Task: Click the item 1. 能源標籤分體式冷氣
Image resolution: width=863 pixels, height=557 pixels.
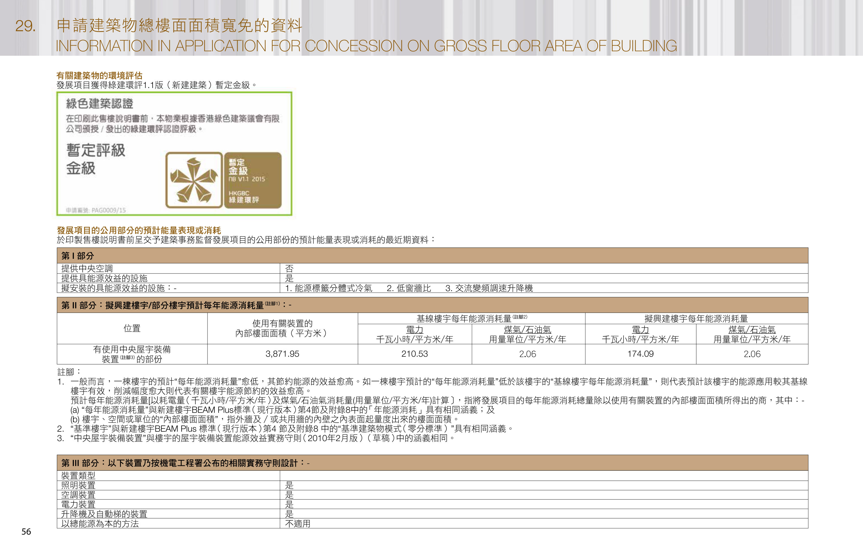Action: (x=329, y=288)
